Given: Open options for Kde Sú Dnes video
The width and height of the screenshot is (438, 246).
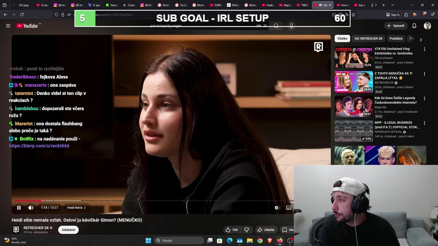Looking at the screenshot, I should 424,98.
